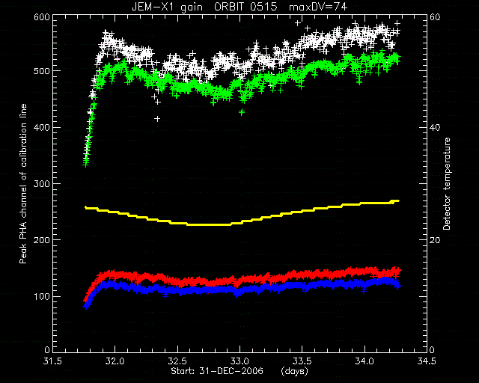Click the 'Peak PHA channel of calibration line' label
479x383 pixels.
(x=23, y=184)
